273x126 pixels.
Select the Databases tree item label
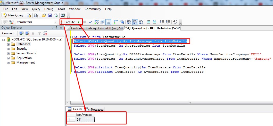23,44
